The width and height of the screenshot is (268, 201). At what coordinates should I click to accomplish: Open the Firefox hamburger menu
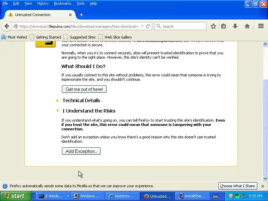pyautogui.click(x=261, y=26)
